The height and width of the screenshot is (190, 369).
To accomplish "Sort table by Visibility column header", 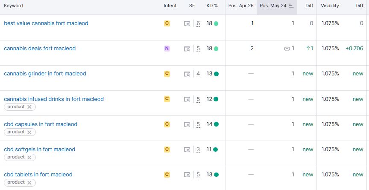I will click(x=330, y=6).
